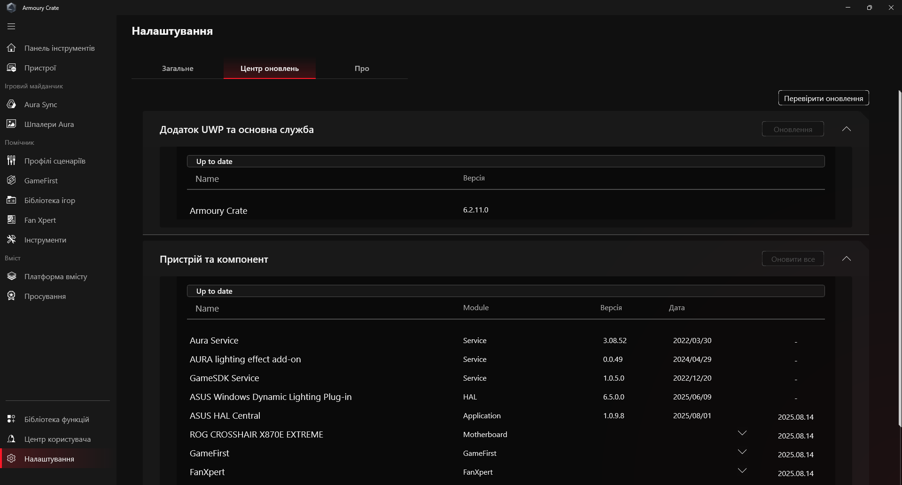Click the Motherboard module cell
This screenshot has width=902, height=485.
click(x=485, y=434)
